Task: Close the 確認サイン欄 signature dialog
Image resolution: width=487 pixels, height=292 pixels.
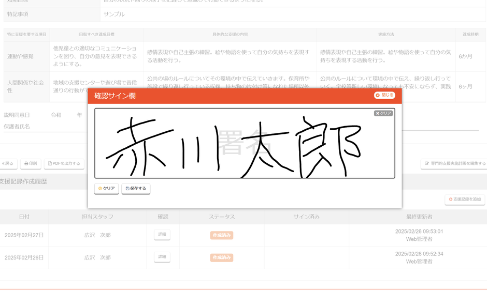Action: [384, 96]
